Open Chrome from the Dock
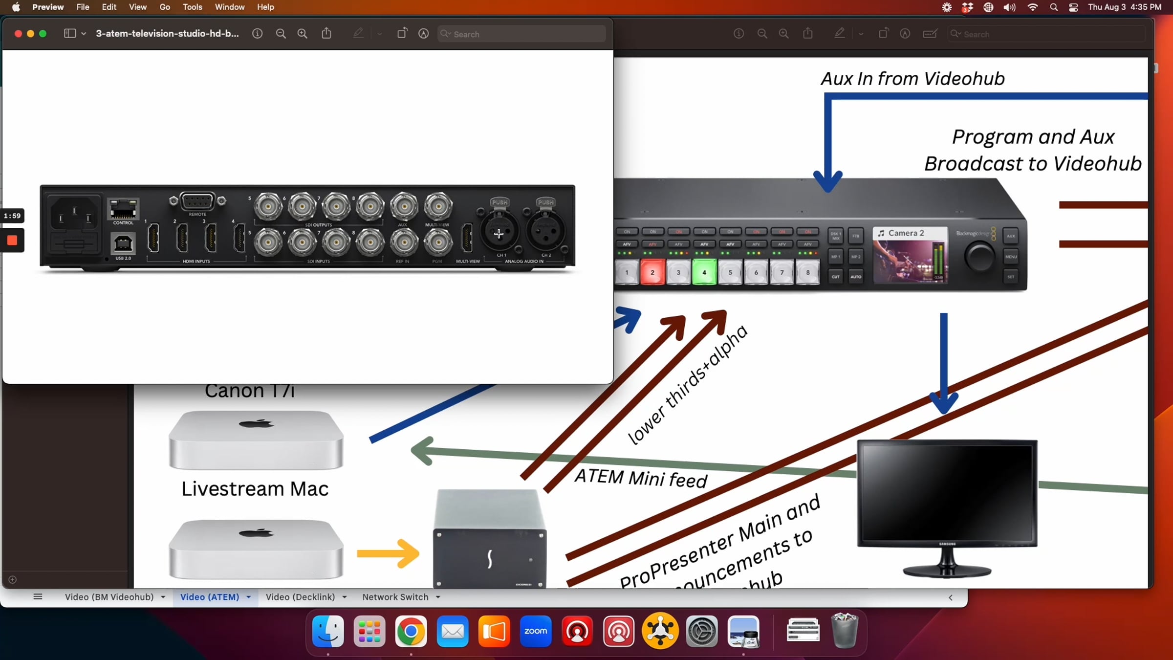Viewport: 1173px width, 660px height. point(411,631)
